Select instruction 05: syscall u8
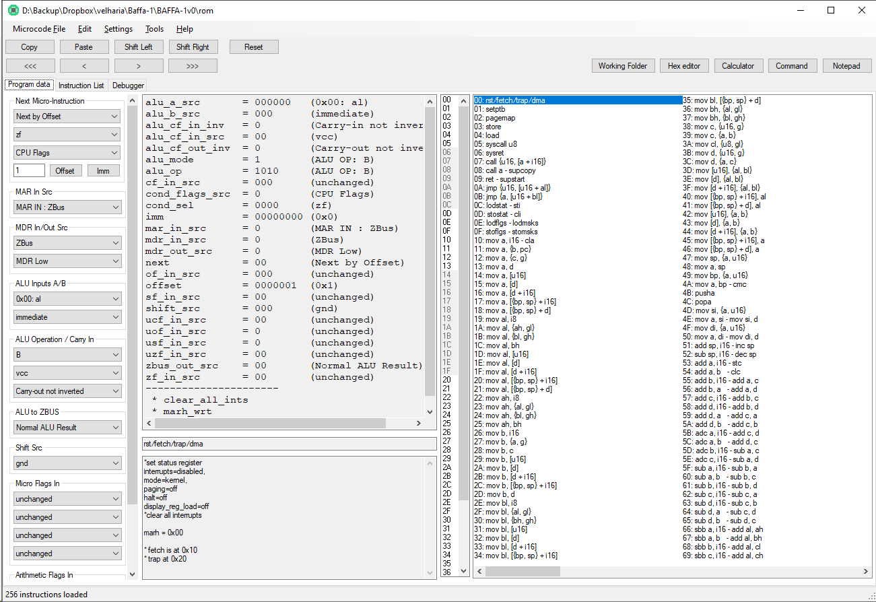 [x=496, y=144]
